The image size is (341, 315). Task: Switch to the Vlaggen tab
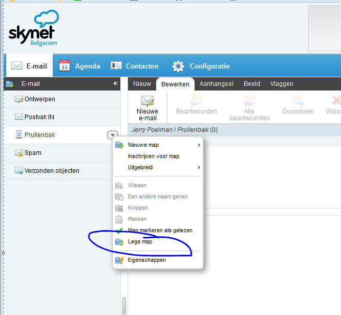(x=282, y=84)
